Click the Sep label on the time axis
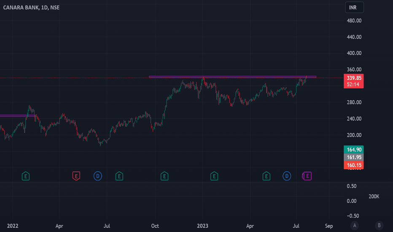 click(329, 226)
